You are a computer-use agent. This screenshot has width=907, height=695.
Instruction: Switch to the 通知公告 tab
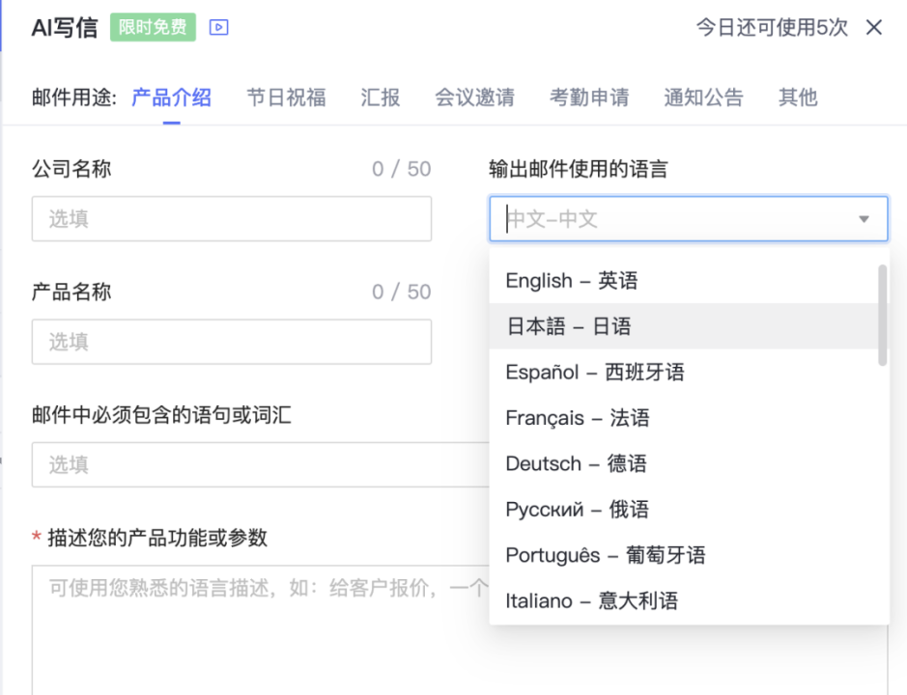(x=703, y=97)
